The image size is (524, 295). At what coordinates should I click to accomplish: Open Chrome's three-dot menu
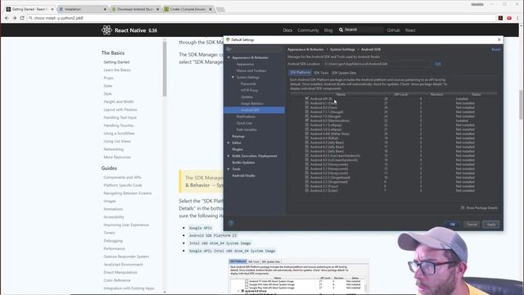[517, 18]
